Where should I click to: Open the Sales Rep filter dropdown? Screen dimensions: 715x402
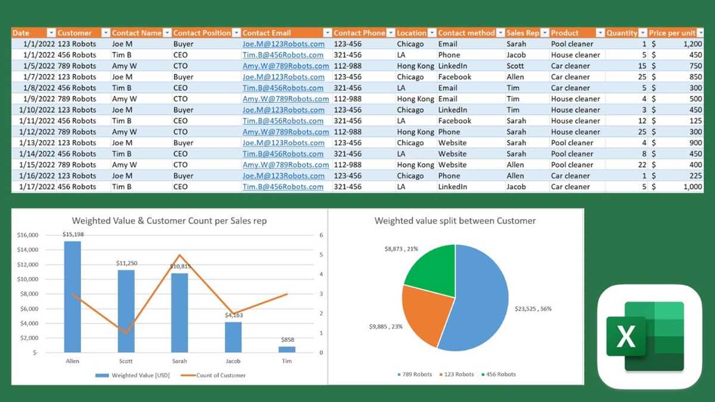[x=544, y=33]
